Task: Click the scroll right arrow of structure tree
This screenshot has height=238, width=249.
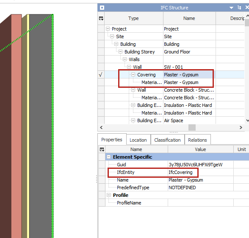Action: point(241,127)
